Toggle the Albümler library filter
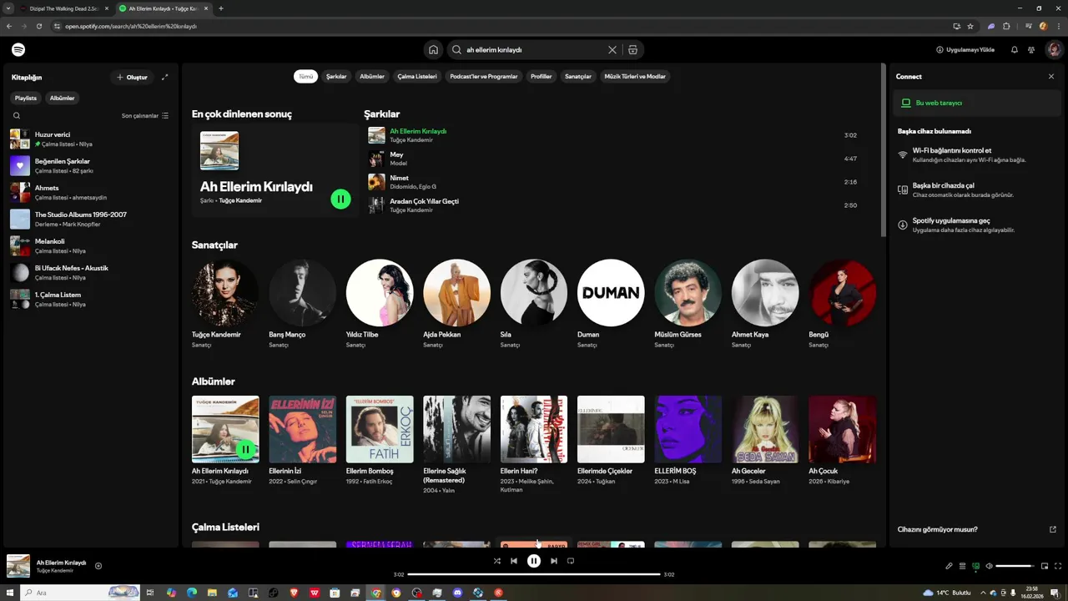 pos(63,98)
